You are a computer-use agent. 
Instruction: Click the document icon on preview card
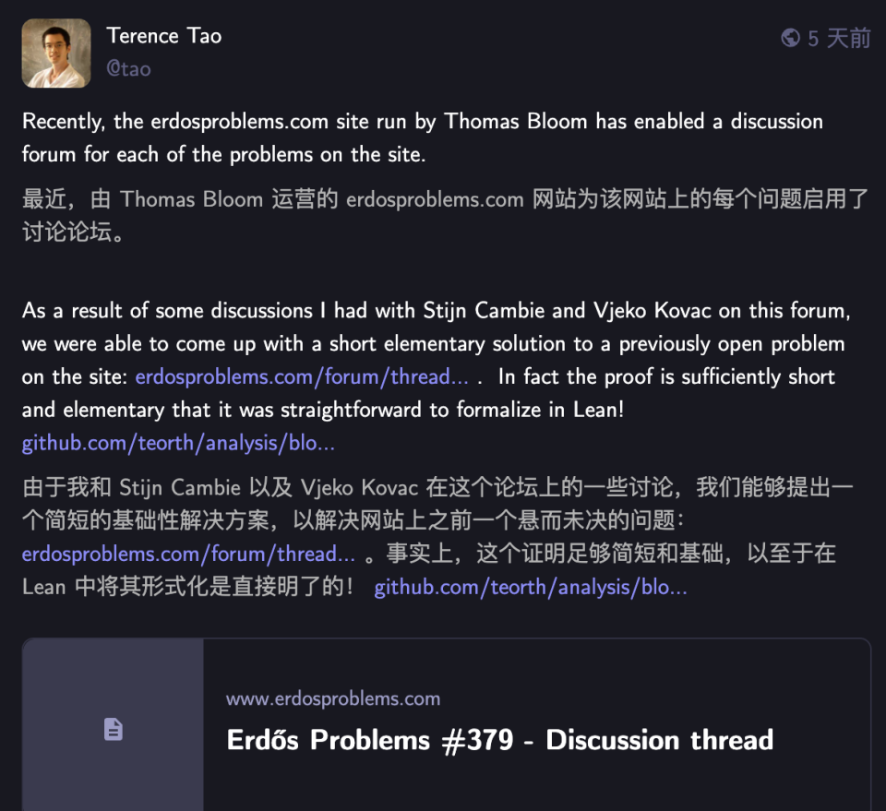(113, 729)
